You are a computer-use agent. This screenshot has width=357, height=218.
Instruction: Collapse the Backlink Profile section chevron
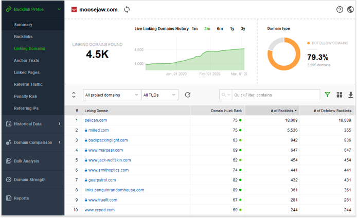pyautogui.click(x=59, y=9)
